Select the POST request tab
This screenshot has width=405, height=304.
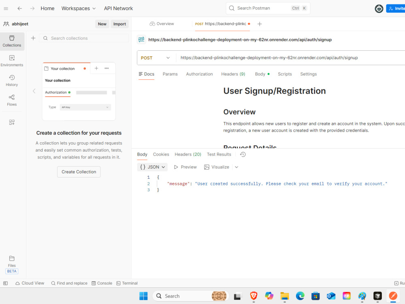(222, 24)
